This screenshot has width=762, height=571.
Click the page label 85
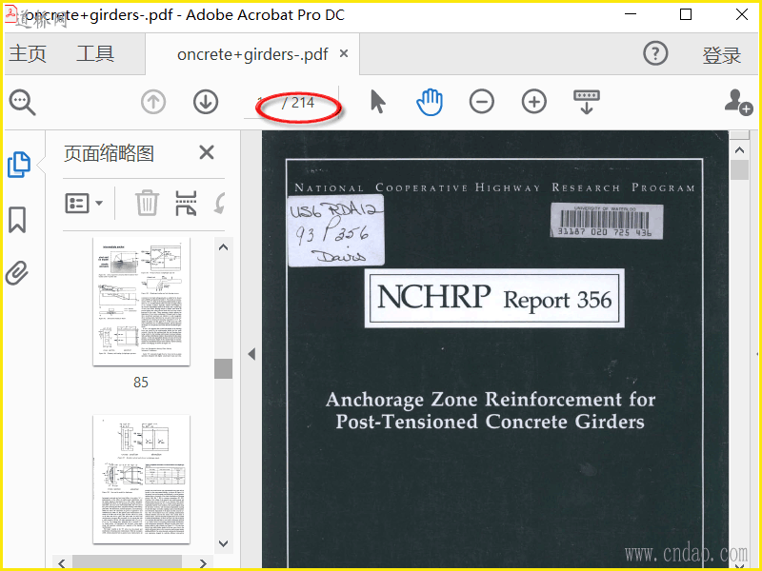[x=141, y=383]
